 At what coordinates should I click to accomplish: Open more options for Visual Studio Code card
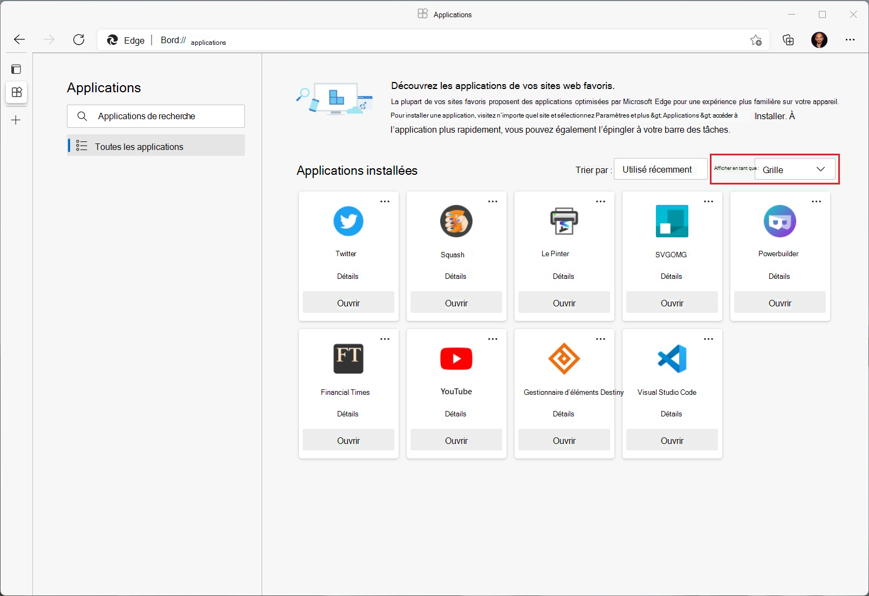[x=708, y=339]
